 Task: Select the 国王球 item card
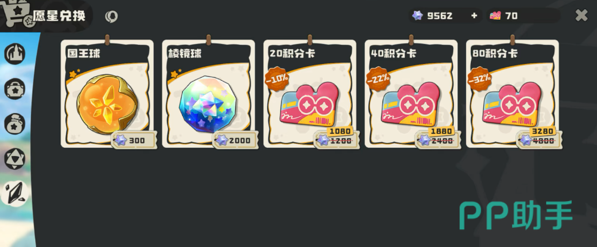pos(107,94)
